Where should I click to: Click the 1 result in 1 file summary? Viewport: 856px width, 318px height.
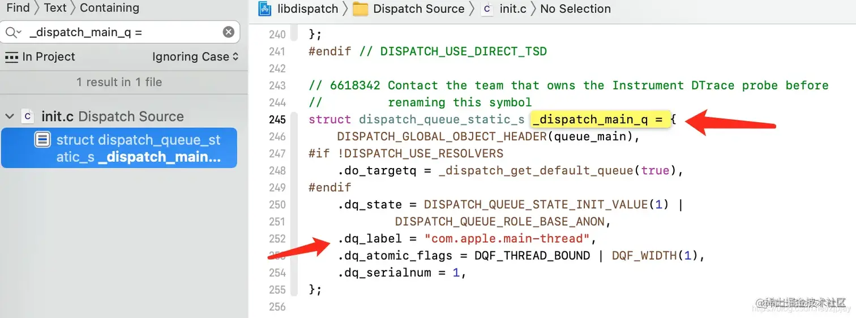[119, 82]
